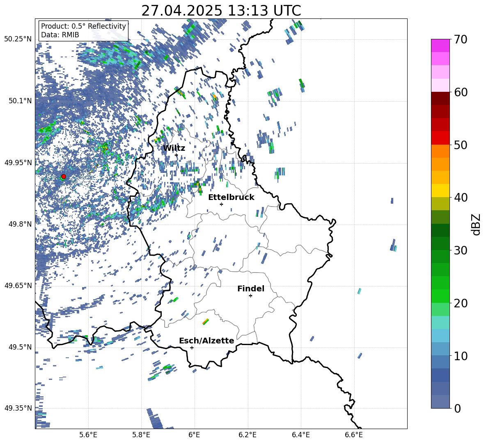Click the orange radar echo south of Findel
Screen dimensions: 486x443
click(x=206, y=322)
